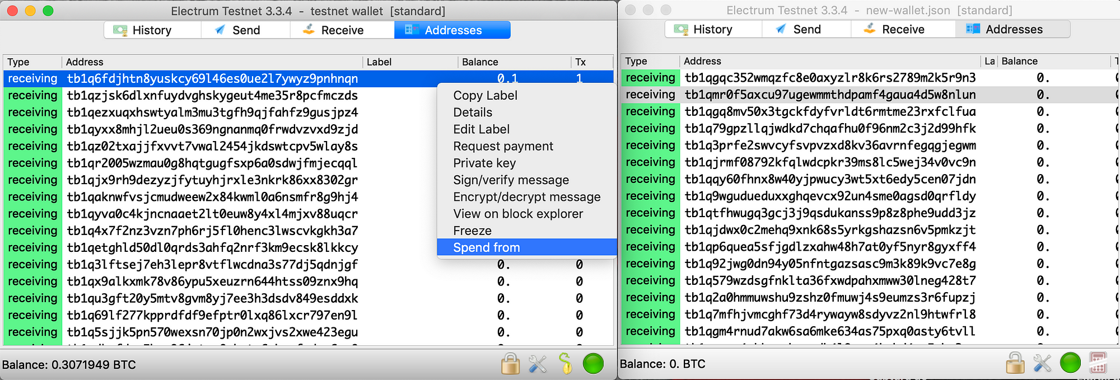1120x380 pixels.
Task: Switch to History tab in new-wallet.json window
Action: click(x=713, y=29)
